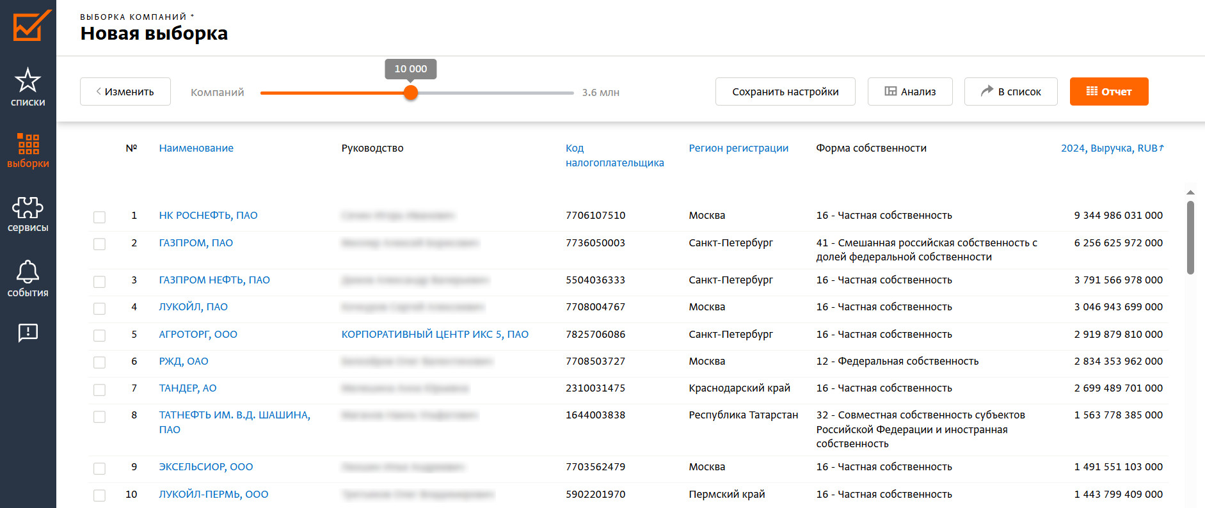Image resolution: width=1205 pixels, height=508 pixels.
Task: Tick checkbox for ТАНДЕР row
Action: click(x=99, y=390)
